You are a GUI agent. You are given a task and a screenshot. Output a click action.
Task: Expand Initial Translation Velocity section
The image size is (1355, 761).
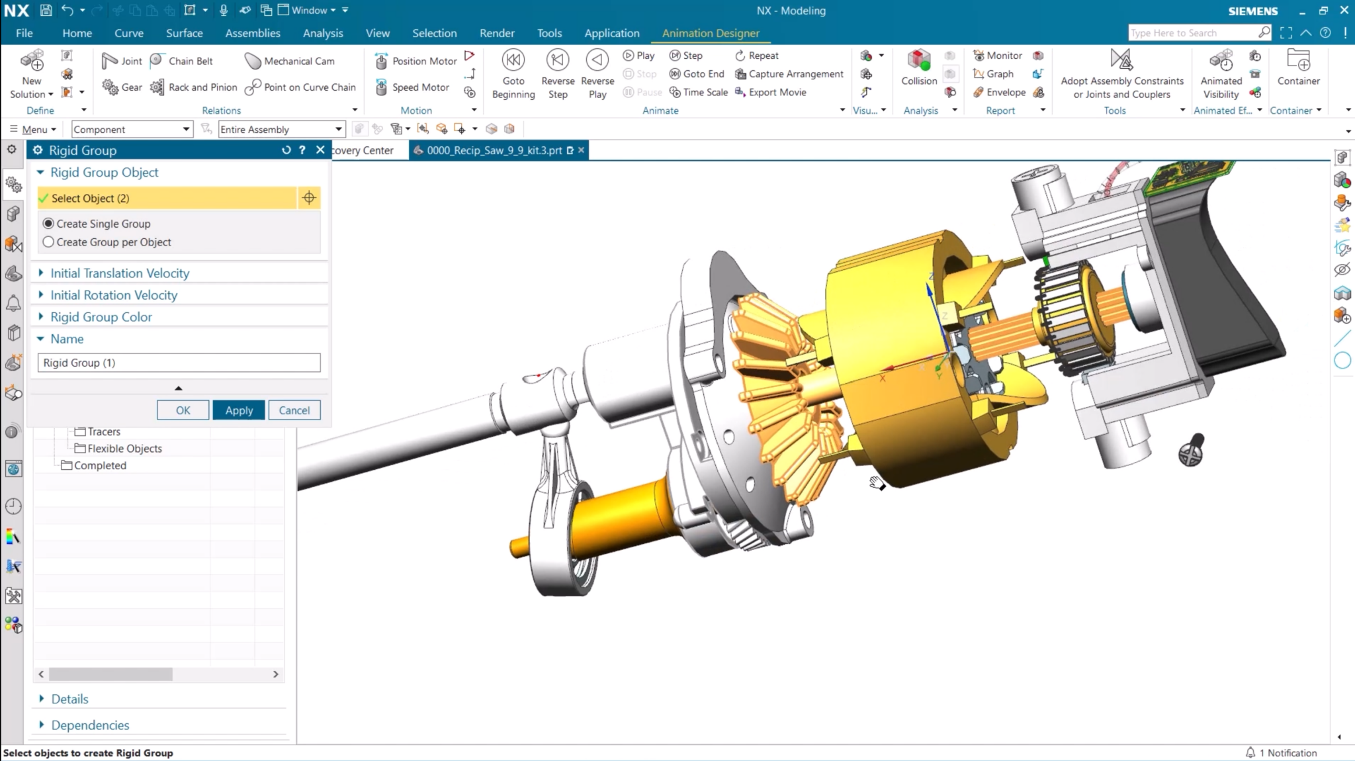tap(119, 273)
